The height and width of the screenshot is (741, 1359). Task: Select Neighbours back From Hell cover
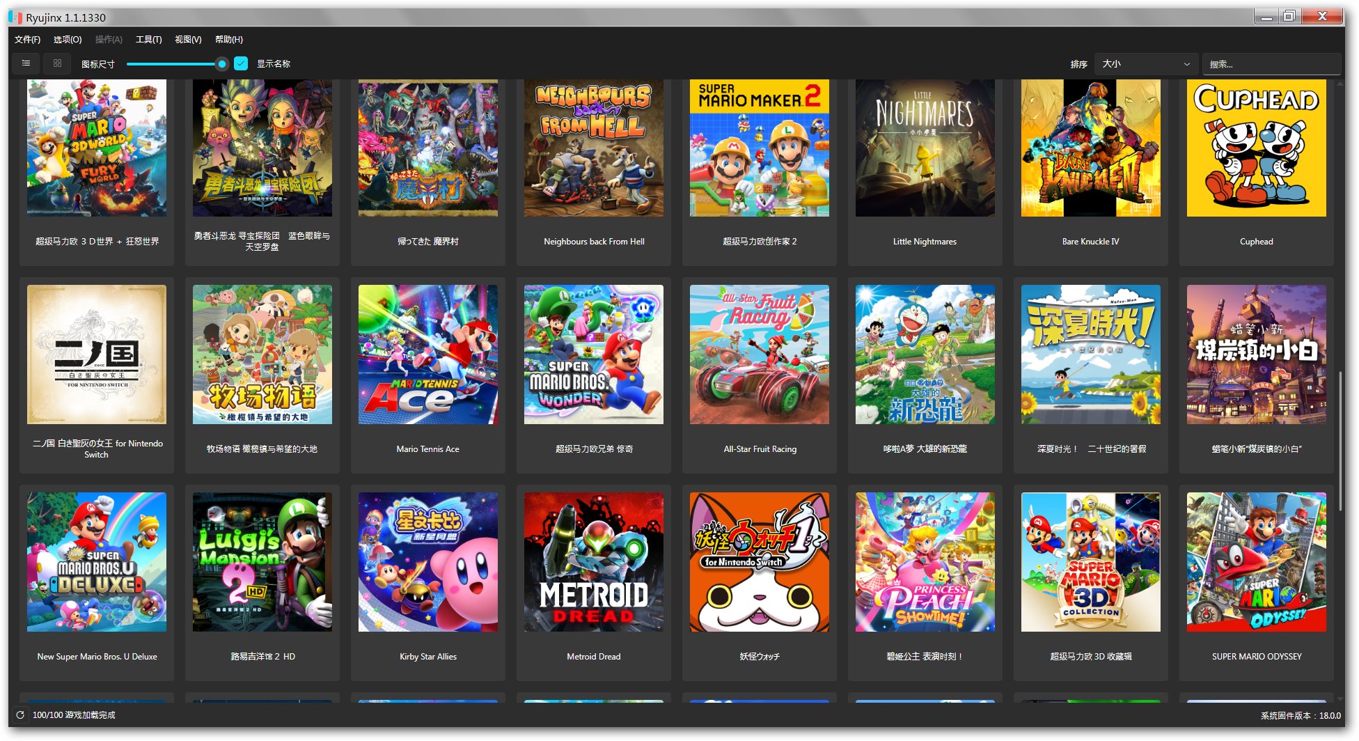click(593, 148)
